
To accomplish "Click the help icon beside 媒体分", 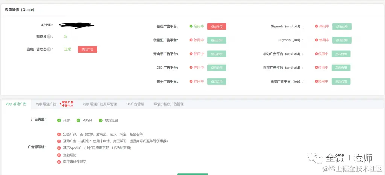I will click(x=49, y=36).
